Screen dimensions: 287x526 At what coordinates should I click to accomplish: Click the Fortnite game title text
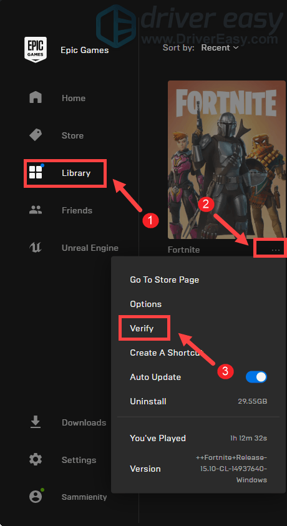pos(183,250)
